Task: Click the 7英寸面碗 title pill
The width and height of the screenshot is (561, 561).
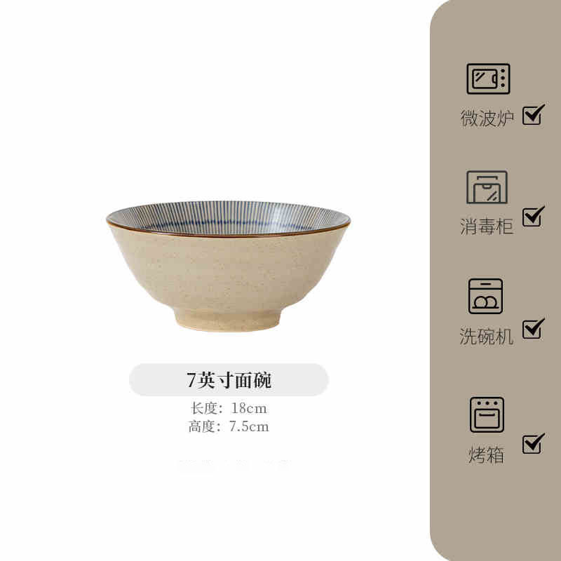Action: tap(229, 379)
